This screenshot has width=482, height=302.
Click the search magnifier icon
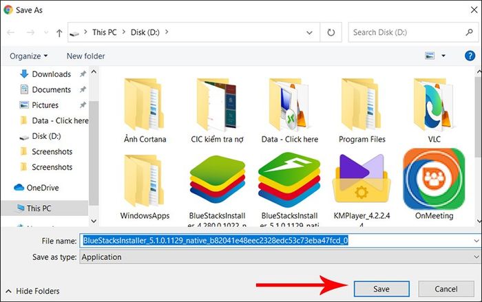[470, 32]
